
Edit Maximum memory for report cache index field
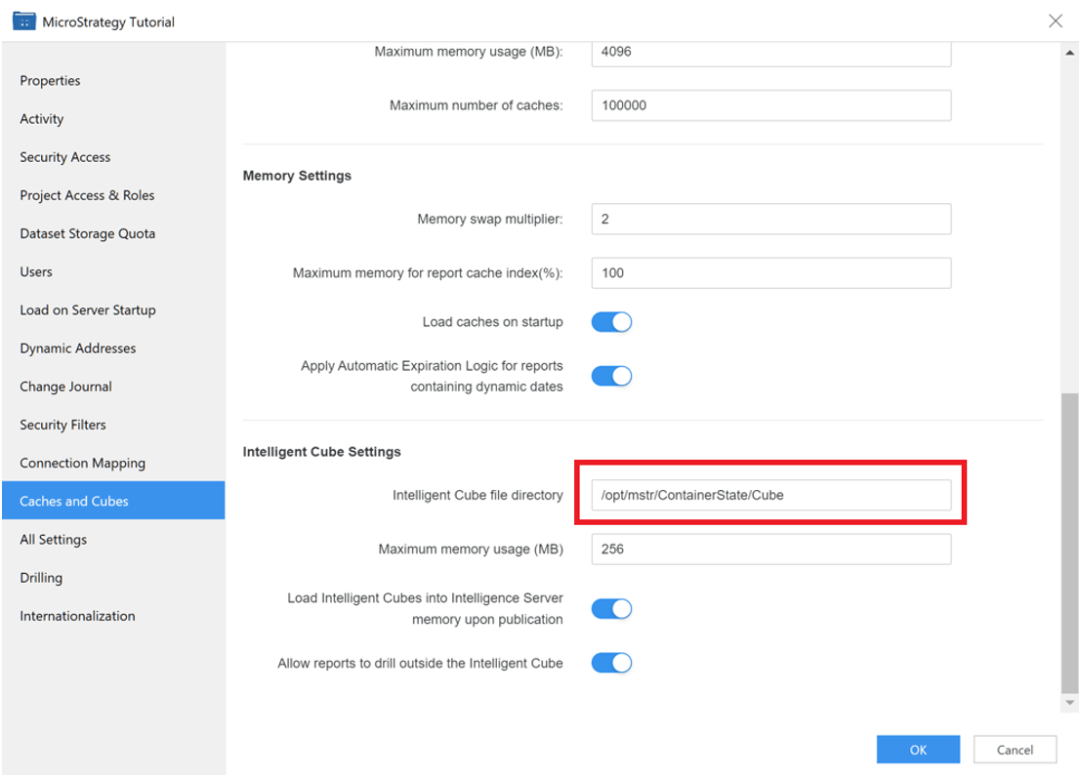(x=771, y=273)
